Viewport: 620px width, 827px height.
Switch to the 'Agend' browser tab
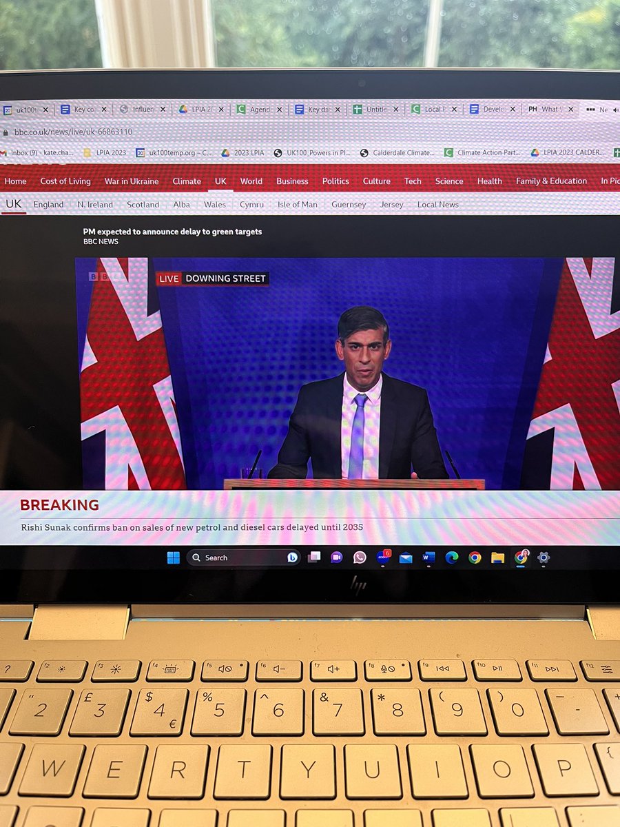click(x=258, y=109)
